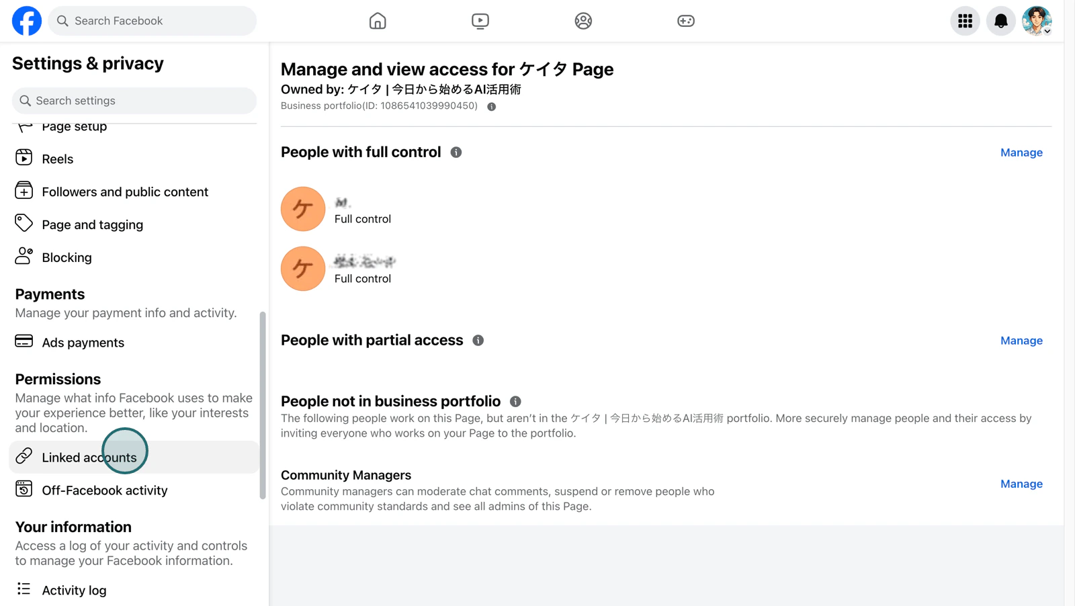Click the Community Managers heading

pos(346,475)
